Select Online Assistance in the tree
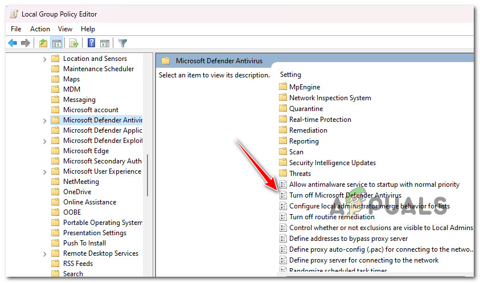Viewport: 480px width, 283px height. pyautogui.click(x=90, y=202)
